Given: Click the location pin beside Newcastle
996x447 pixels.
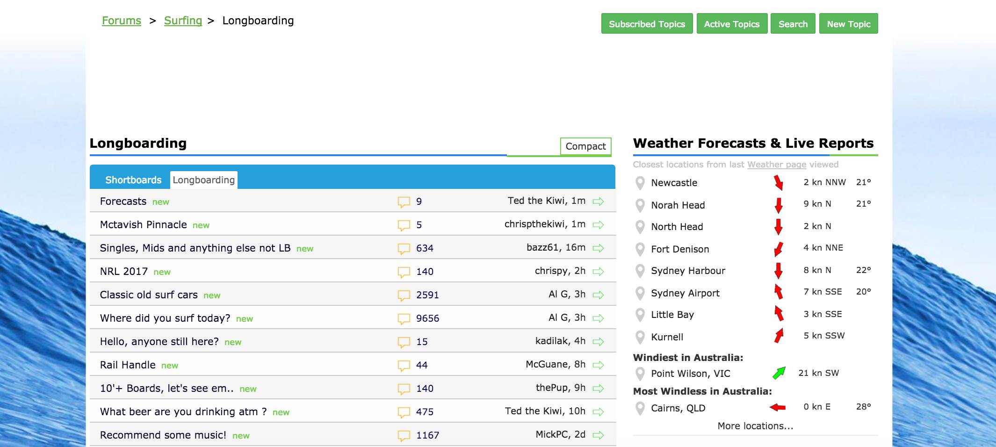Looking at the screenshot, I should (640, 183).
